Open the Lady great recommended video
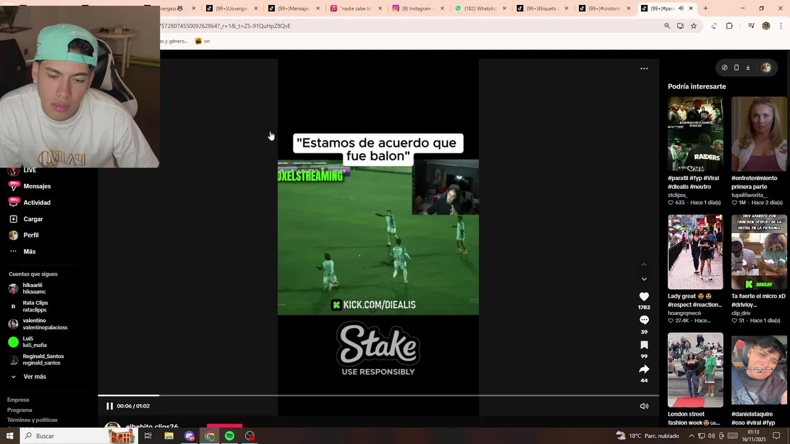 (695, 252)
